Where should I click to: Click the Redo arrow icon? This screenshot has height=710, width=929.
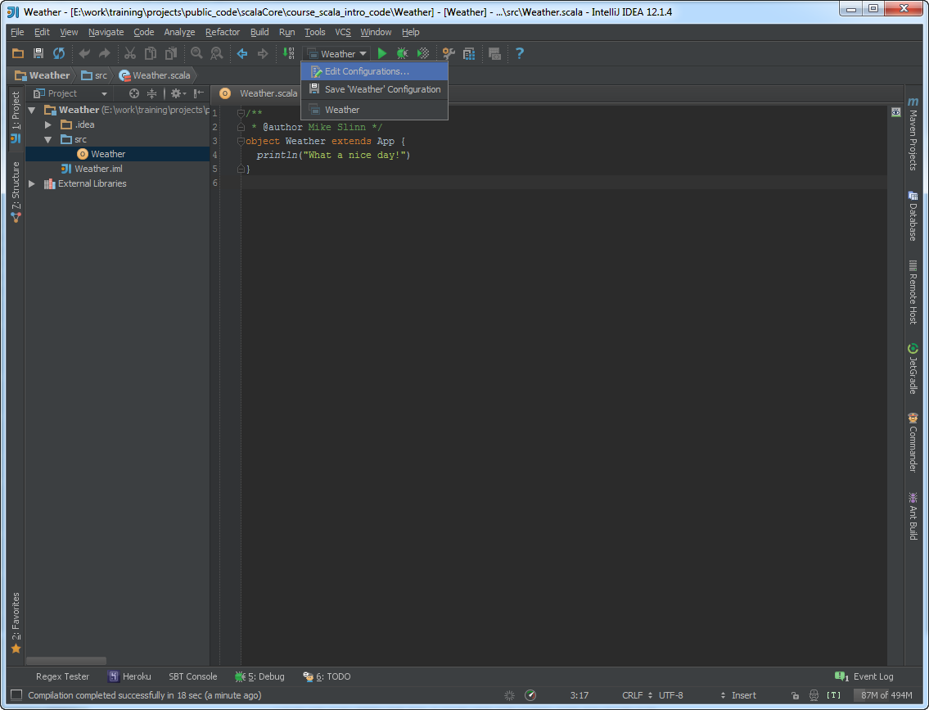pyautogui.click(x=104, y=53)
